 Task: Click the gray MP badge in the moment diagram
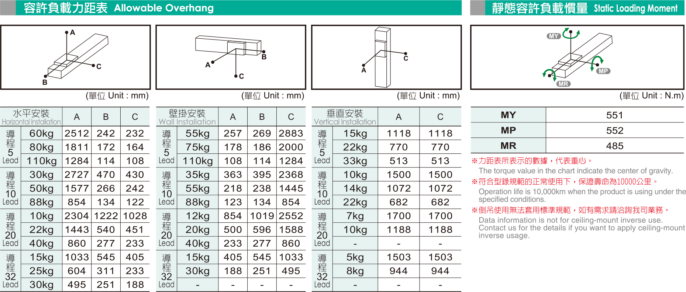(x=603, y=71)
